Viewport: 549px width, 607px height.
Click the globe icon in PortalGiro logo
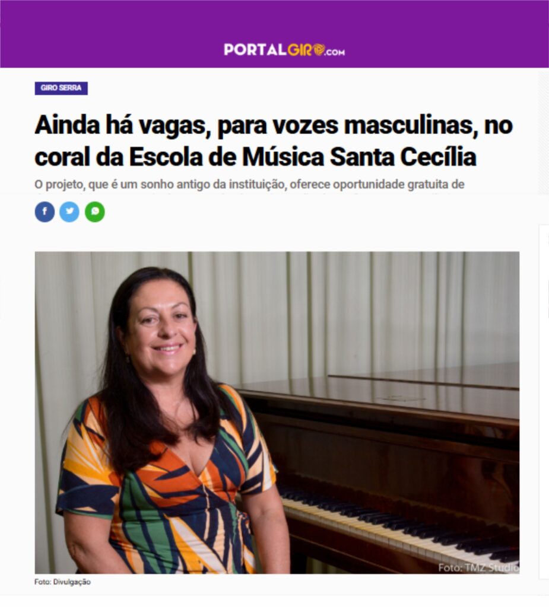click(319, 50)
